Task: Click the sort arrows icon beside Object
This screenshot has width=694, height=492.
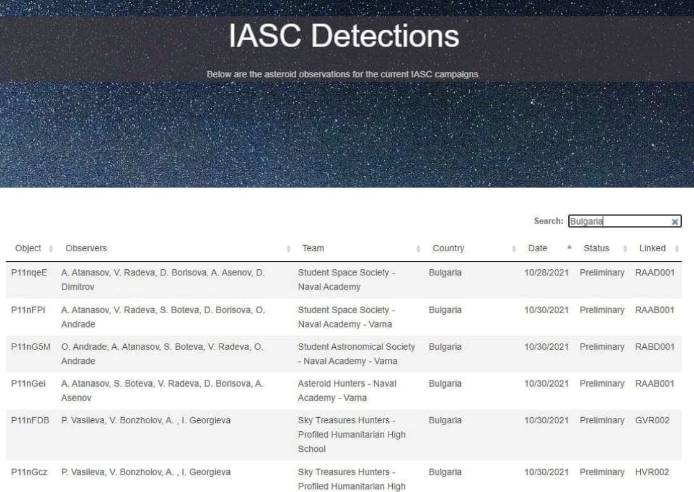Action: [51, 249]
